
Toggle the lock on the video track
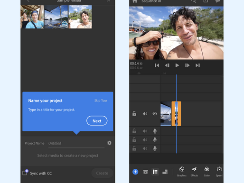coord(134,113)
